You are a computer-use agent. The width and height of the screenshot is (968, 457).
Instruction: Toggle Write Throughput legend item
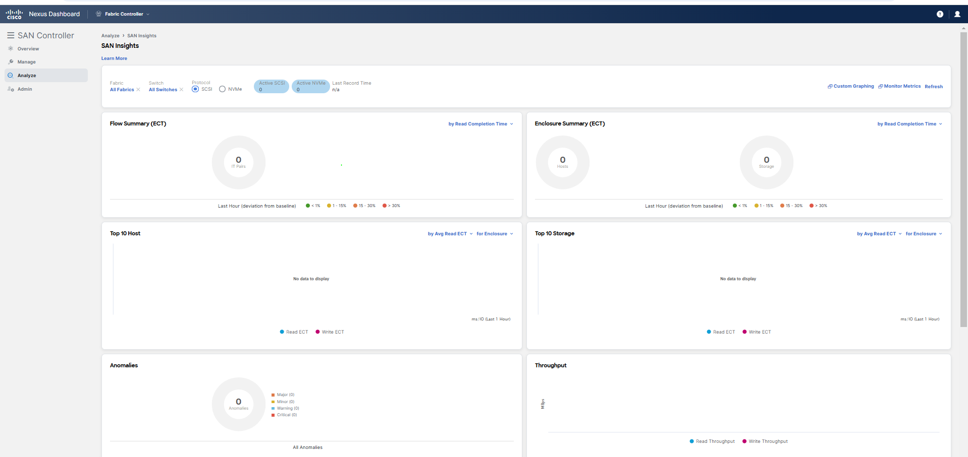[765, 441]
